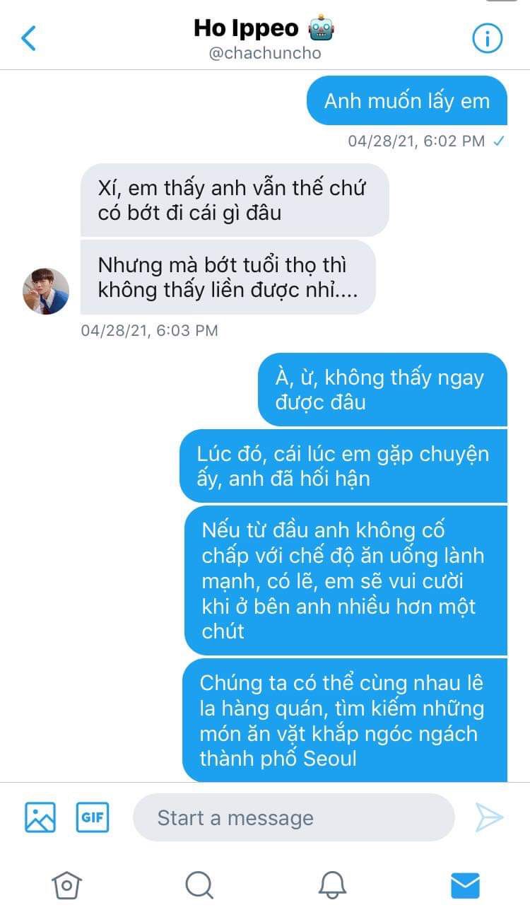
Task: Open the Home tab icon
Action: point(66,885)
